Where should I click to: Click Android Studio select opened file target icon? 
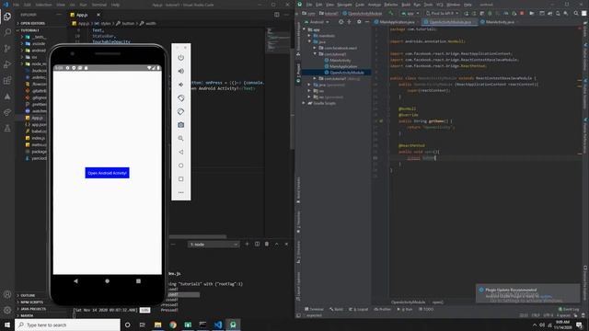pyautogui.click(x=341, y=22)
